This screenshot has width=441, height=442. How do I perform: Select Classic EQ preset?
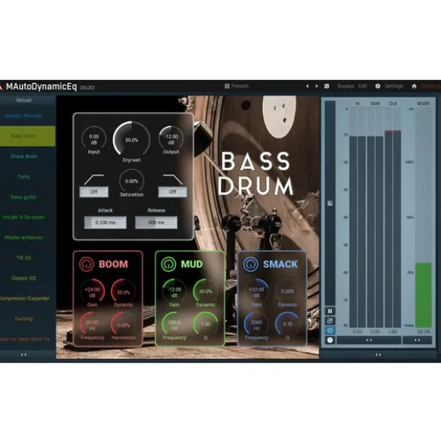[x=24, y=278]
